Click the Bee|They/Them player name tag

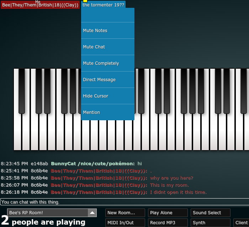40,5
